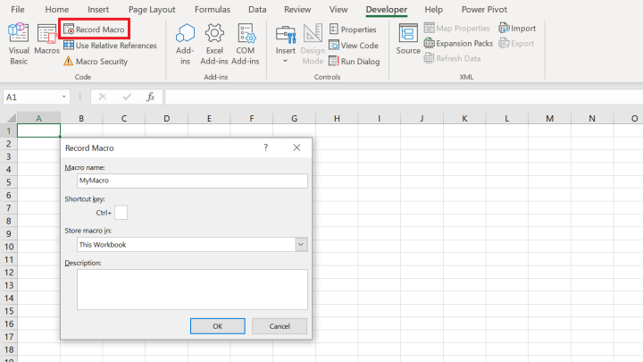
Task: Select the Developer tab
Action: coord(387,10)
